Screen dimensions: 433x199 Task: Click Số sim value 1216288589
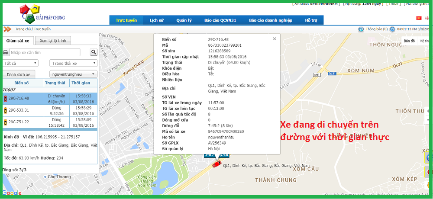pos(220,51)
